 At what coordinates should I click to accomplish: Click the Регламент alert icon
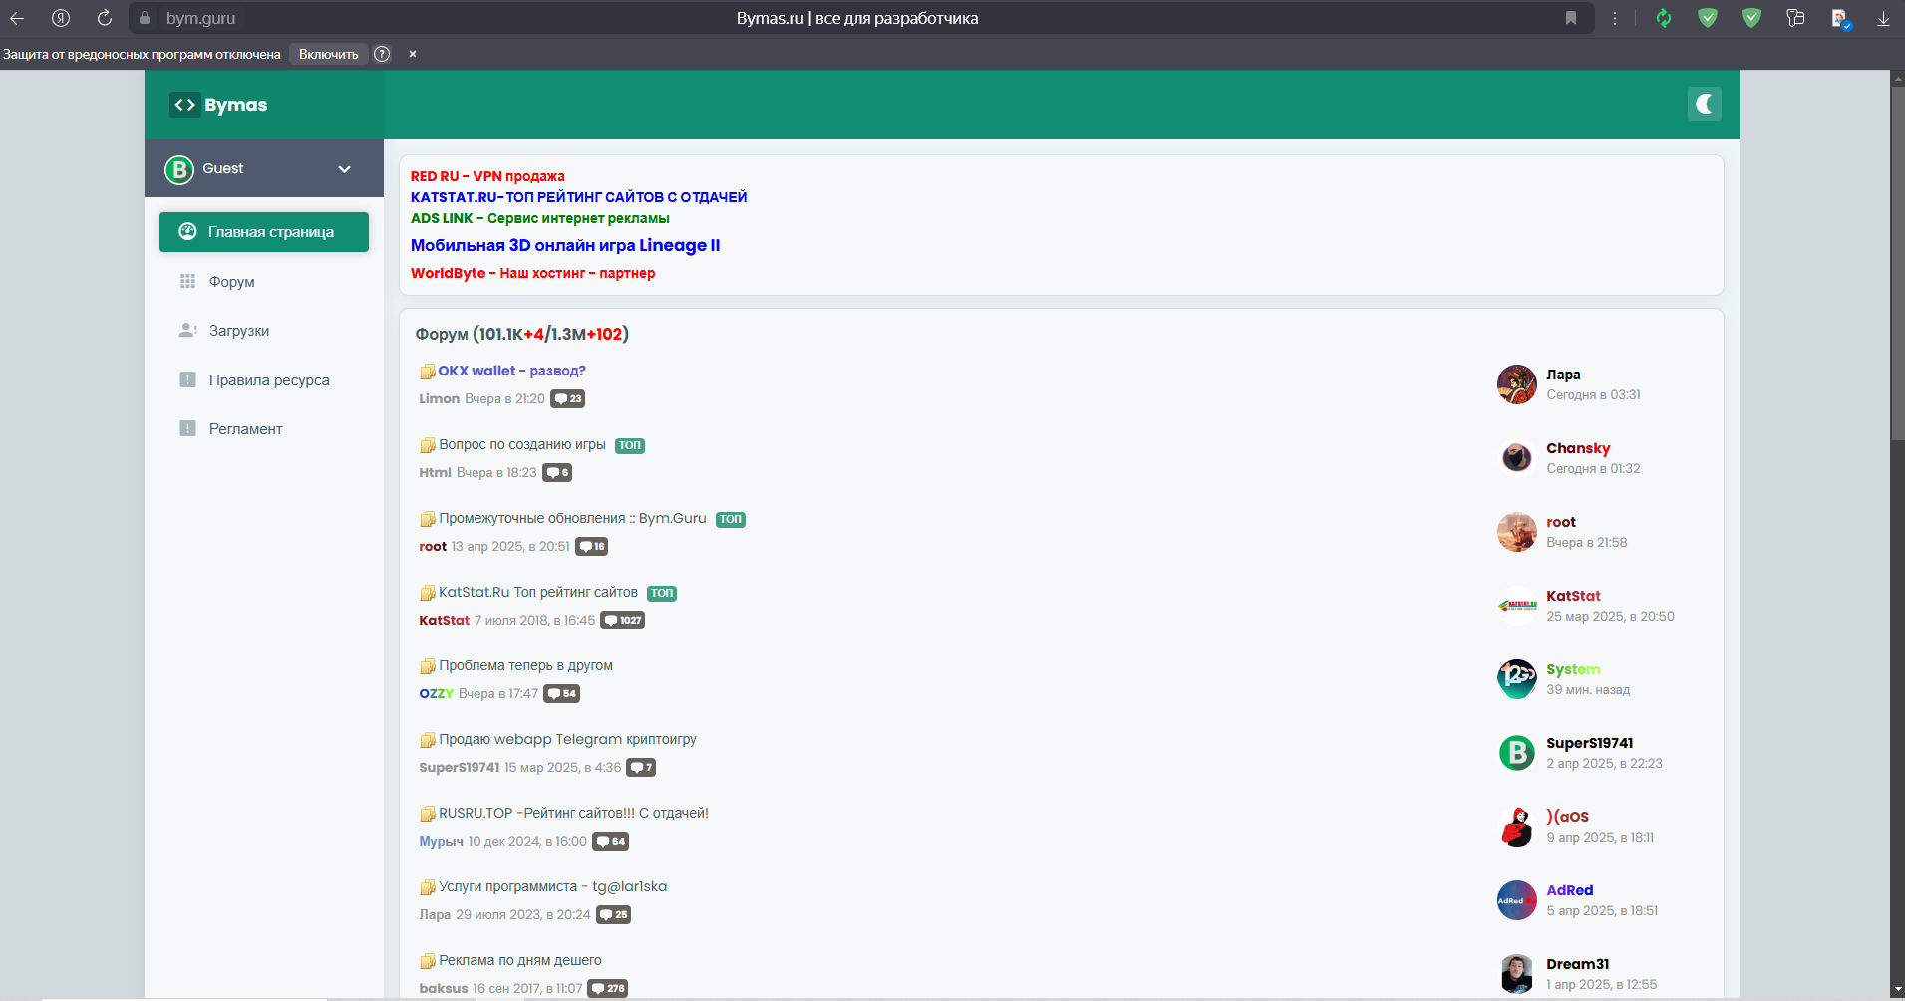187,428
